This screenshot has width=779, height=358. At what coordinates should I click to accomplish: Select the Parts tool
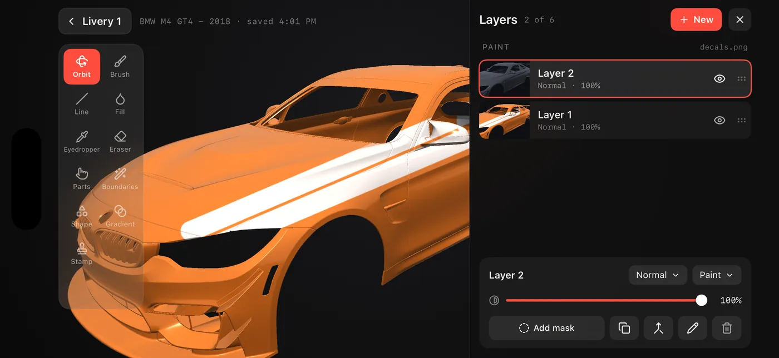82,179
